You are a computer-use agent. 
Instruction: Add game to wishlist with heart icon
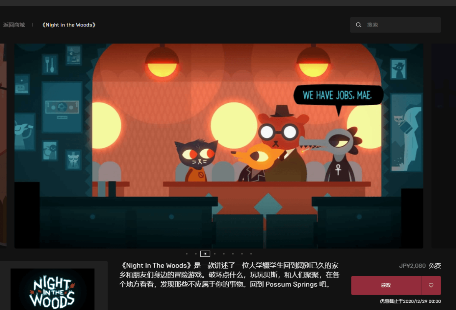(x=431, y=285)
